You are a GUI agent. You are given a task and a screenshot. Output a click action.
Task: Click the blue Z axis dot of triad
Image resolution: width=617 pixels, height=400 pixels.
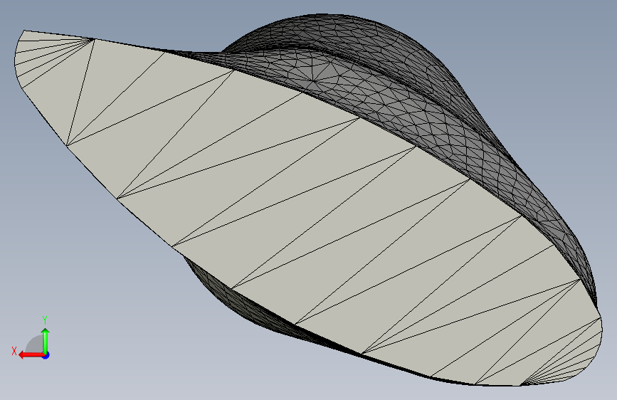pyautogui.click(x=46, y=355)
